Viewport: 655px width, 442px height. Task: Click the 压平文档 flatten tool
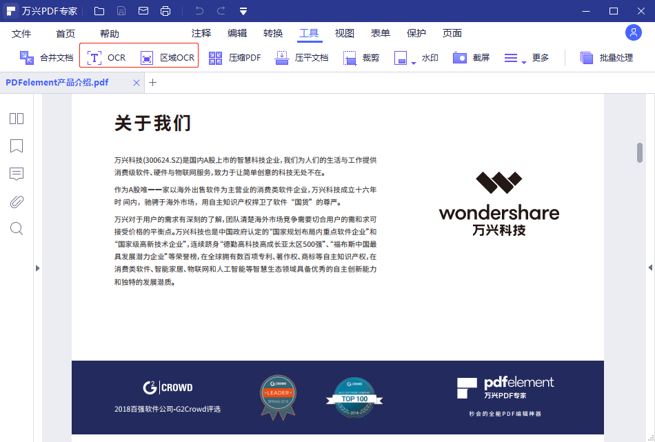pos(301,58)
